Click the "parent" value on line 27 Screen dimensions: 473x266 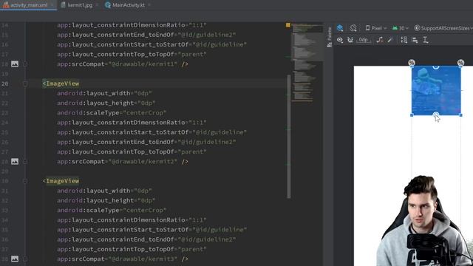click(192, 151)
